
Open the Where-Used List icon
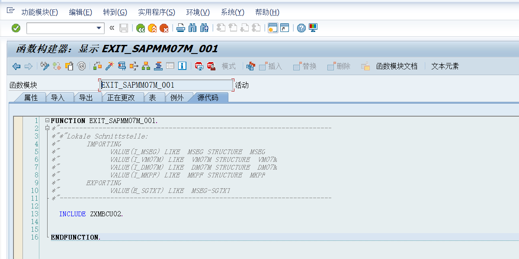pyautogui.click(x=134, y=66)
